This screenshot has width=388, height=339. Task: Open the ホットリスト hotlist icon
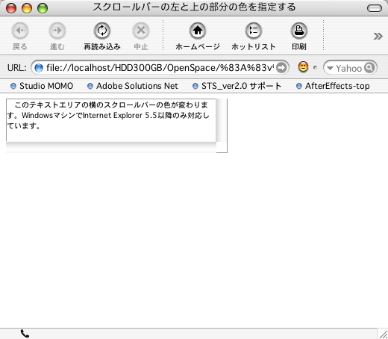point(254,31)
